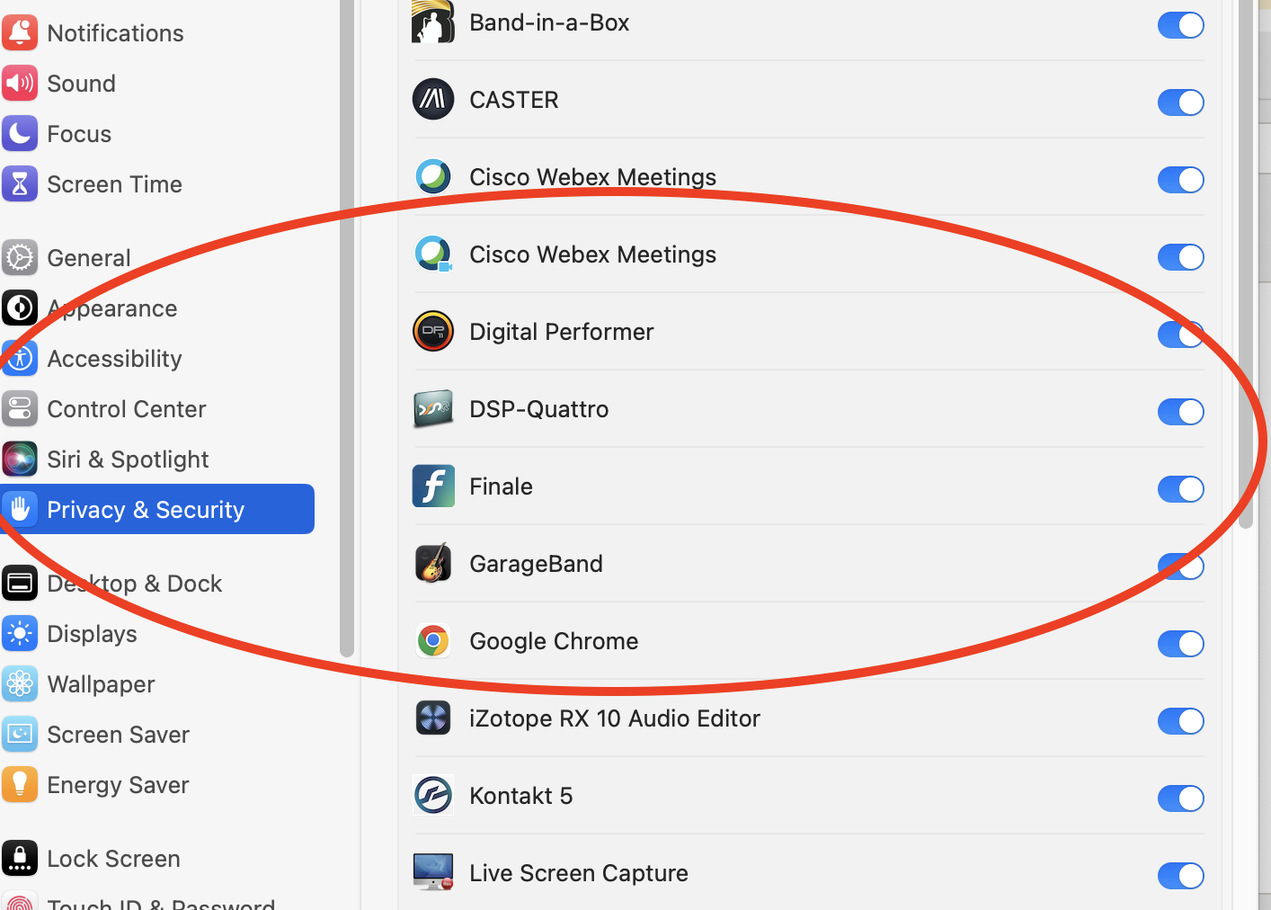Click the Band-in-a-Box label
The image size is (1271, 910).
(x=549, y=22)
